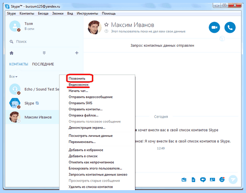Open the Вид menu

[70, 14]
